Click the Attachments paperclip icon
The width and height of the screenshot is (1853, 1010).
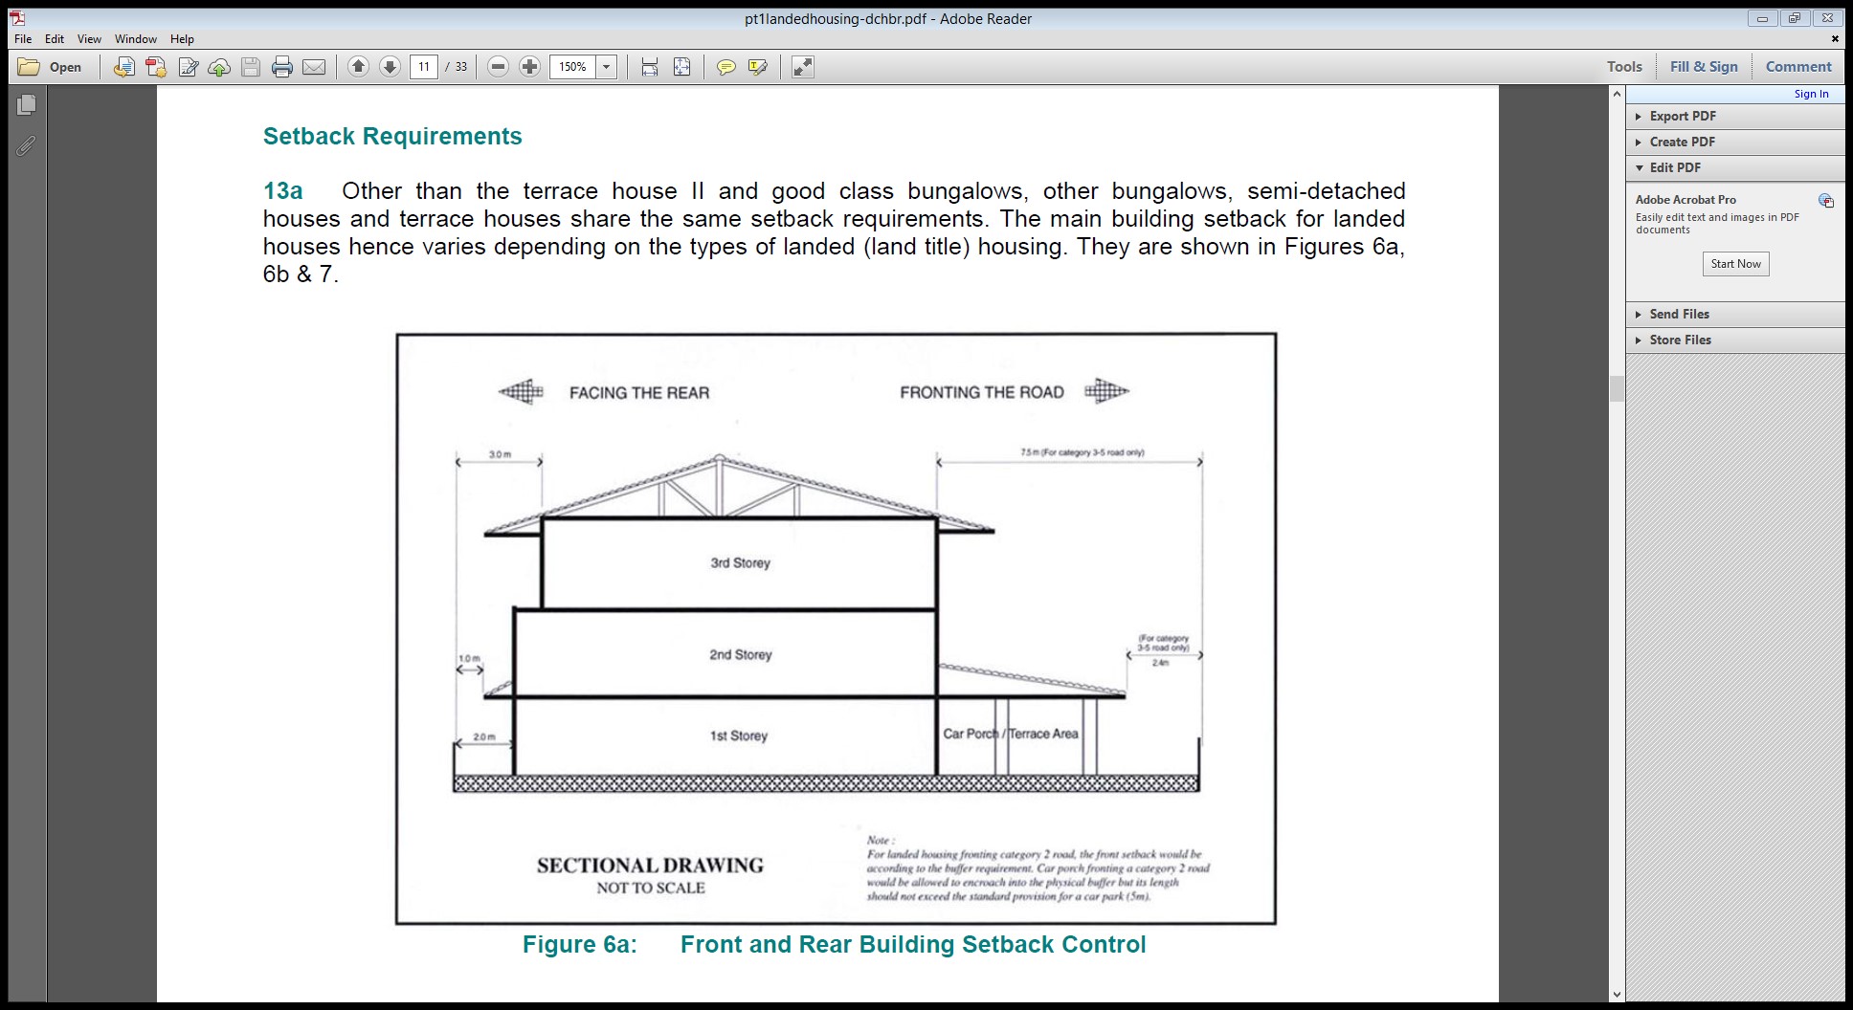[x=28, y=145]
